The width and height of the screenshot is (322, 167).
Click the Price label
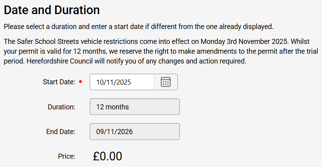coord(67,156)
